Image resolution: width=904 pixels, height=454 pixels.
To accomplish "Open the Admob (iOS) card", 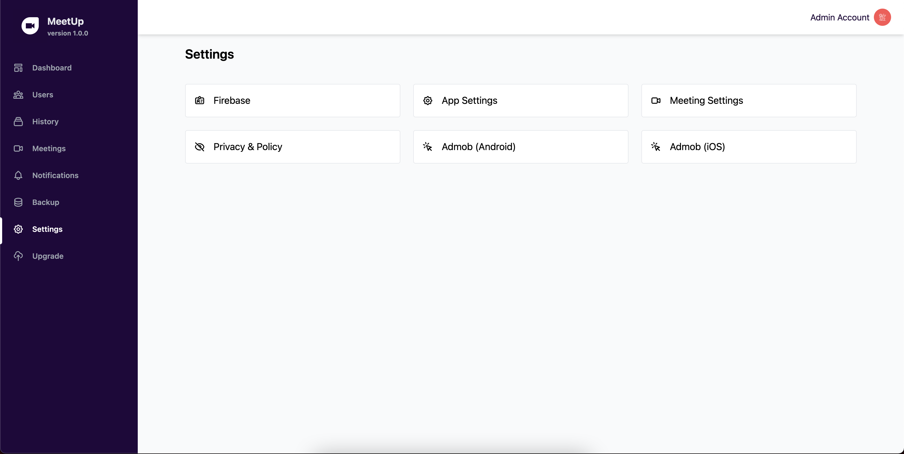I will 749,147.
